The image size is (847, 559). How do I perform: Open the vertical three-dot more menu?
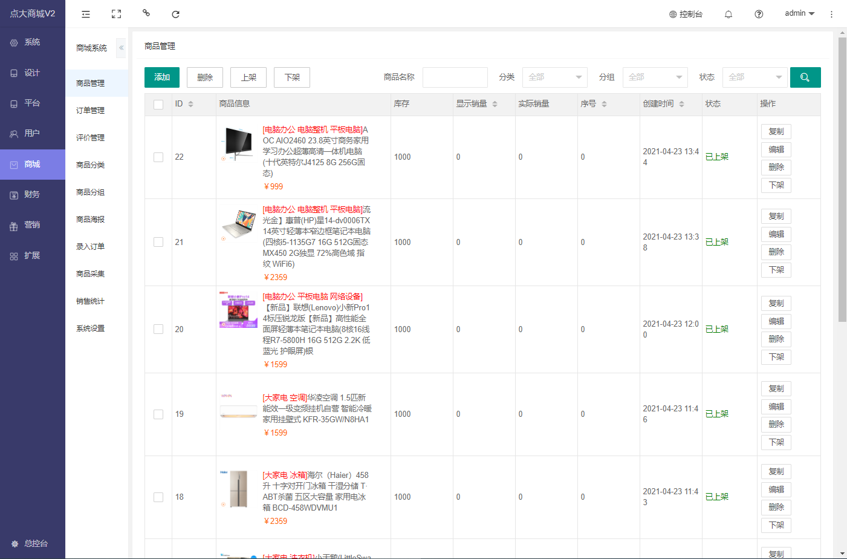(831, 14)
